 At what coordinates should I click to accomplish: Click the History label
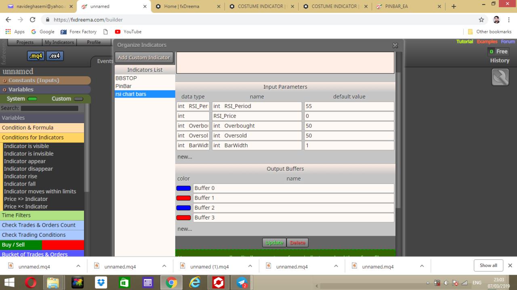tap(500, 61)
